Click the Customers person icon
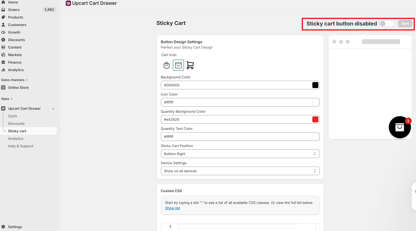The image size is (416, 231). [3, 25]
